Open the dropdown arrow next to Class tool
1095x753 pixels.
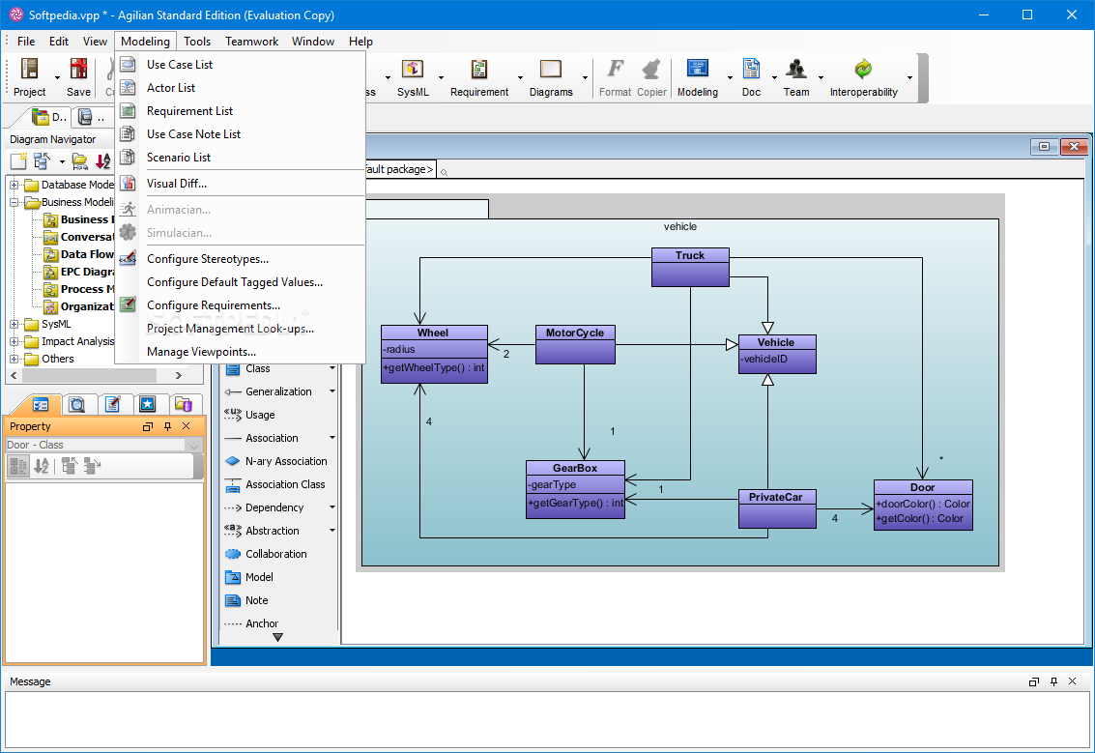[332, 368]
